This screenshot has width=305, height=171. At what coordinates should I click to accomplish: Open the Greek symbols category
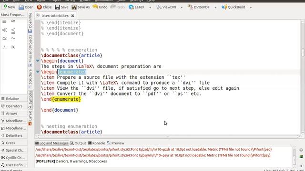click(x=14, y=143)
